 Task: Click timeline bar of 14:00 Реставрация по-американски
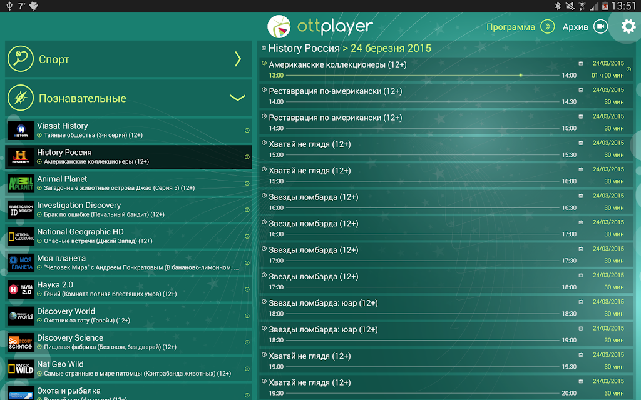pyautogui.click(x=423, y=102)
